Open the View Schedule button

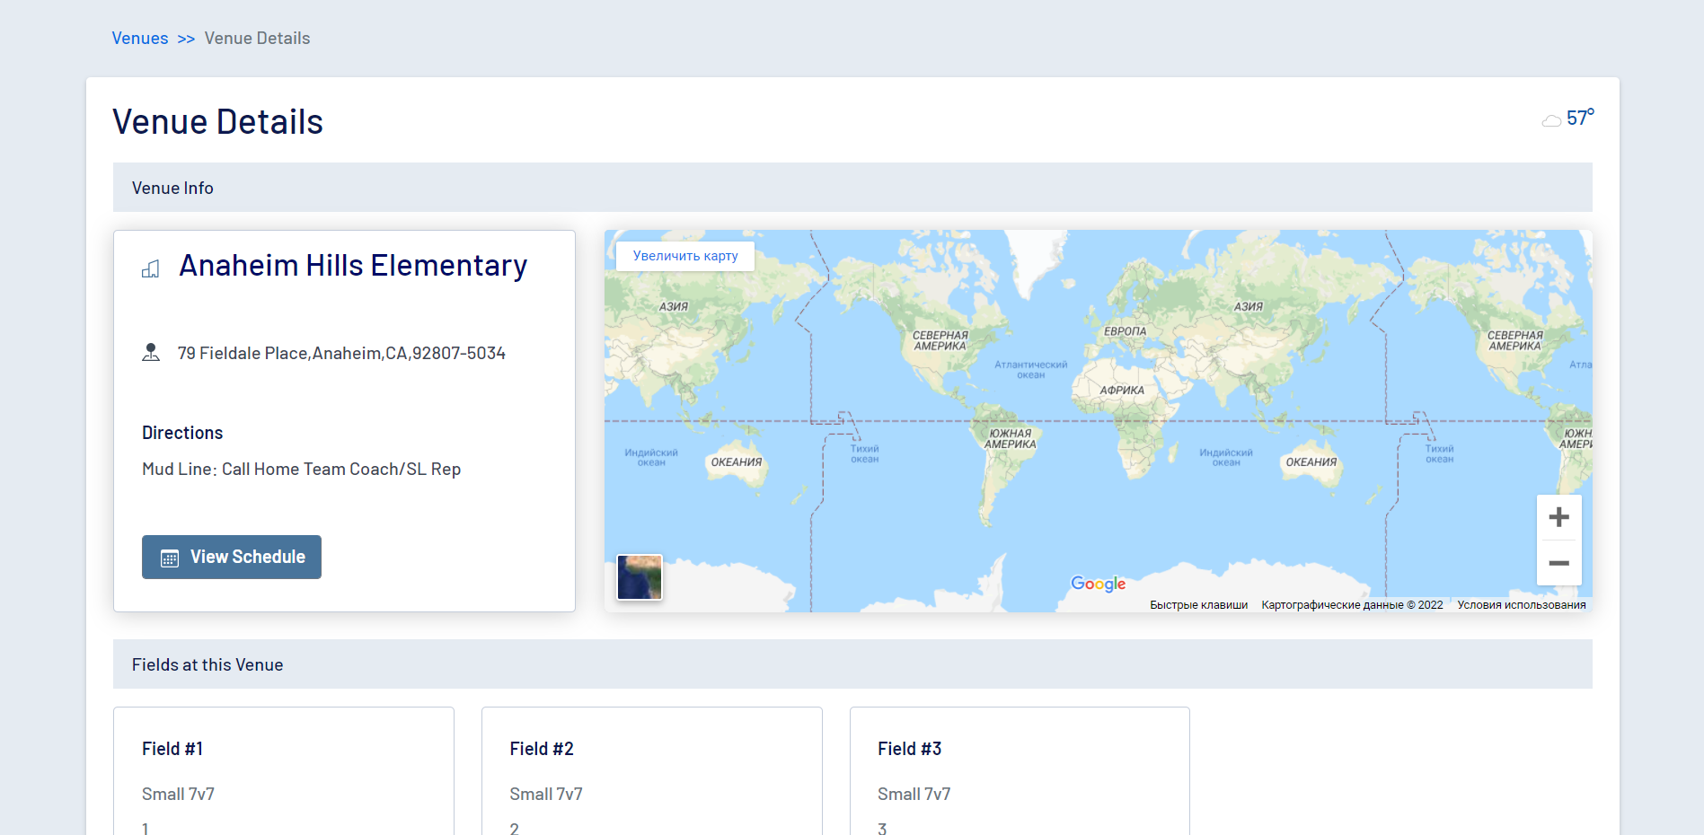232,558
